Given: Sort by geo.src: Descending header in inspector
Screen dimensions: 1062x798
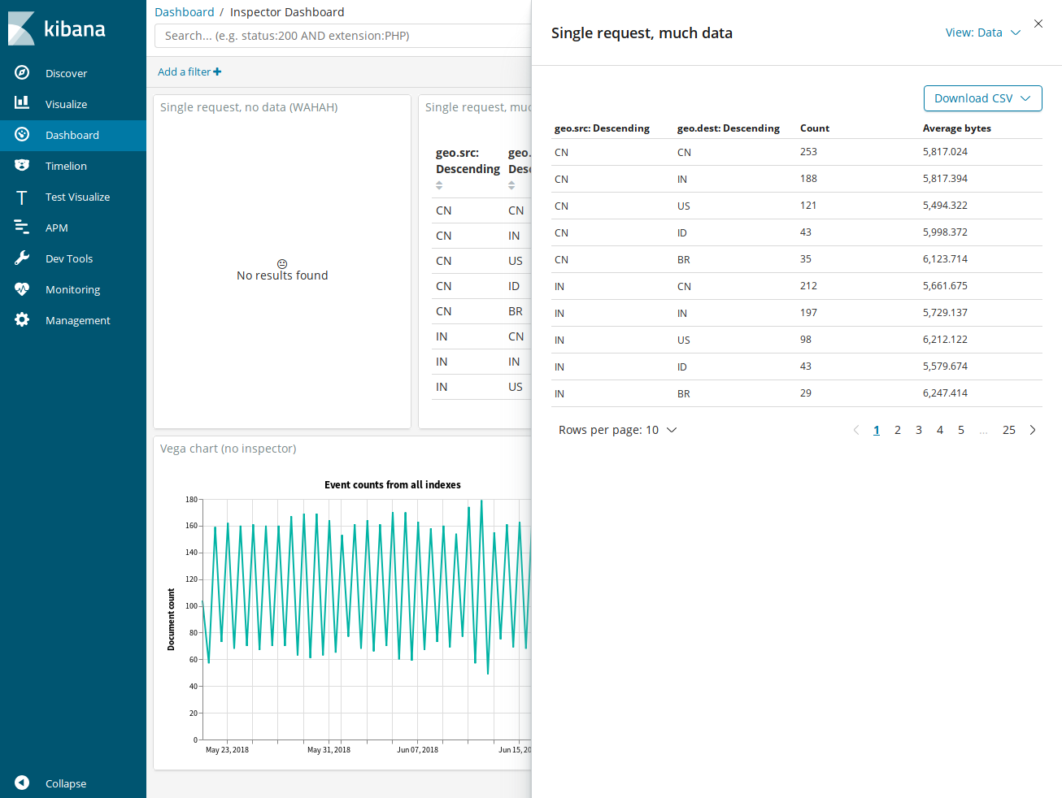Looking at the screenshot, I should click(602, 128).
